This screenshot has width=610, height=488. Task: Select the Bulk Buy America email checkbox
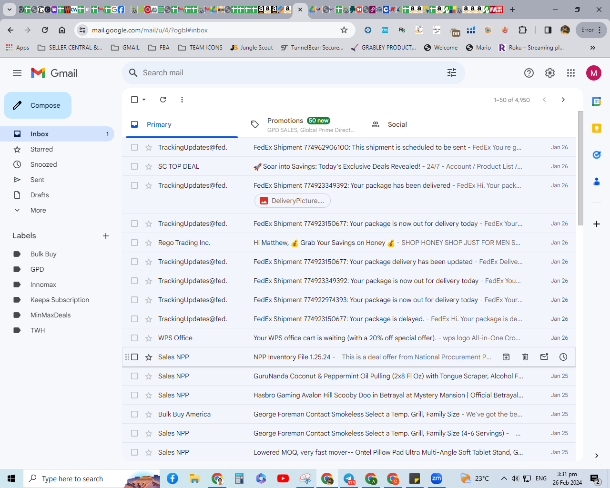coord(134,414)
